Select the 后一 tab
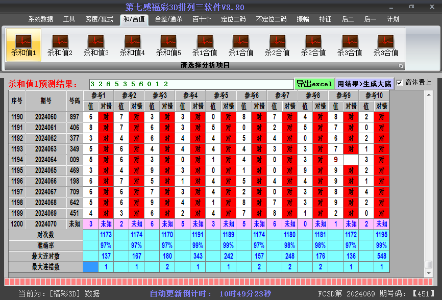Screen dimensions: 442x300 coord(370,19)
